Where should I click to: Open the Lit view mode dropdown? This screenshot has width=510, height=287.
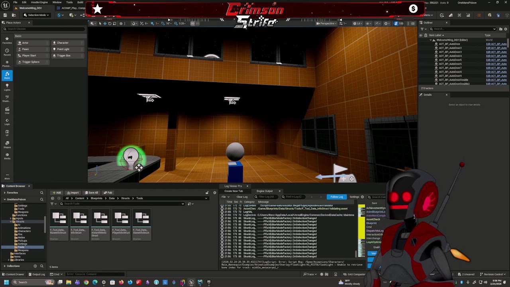(358, 24)
